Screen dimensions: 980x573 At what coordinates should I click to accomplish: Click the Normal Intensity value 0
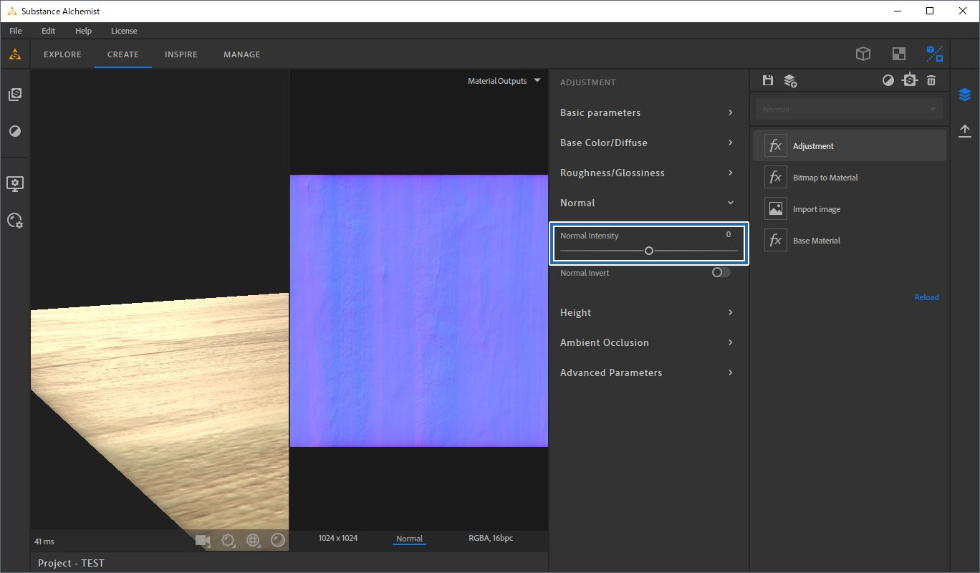tap(729, 235)
